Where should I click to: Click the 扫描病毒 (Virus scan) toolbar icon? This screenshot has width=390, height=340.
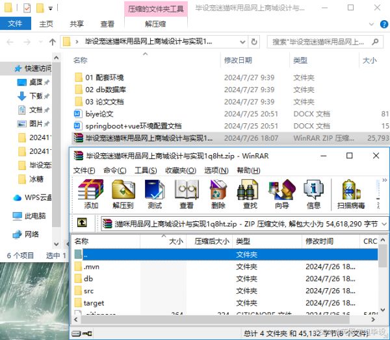pyautogui.click(x=351, y=194)
